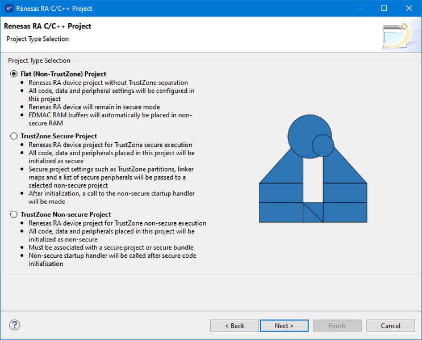
Task: Click the help question mark icon
Action: (15, 325)
